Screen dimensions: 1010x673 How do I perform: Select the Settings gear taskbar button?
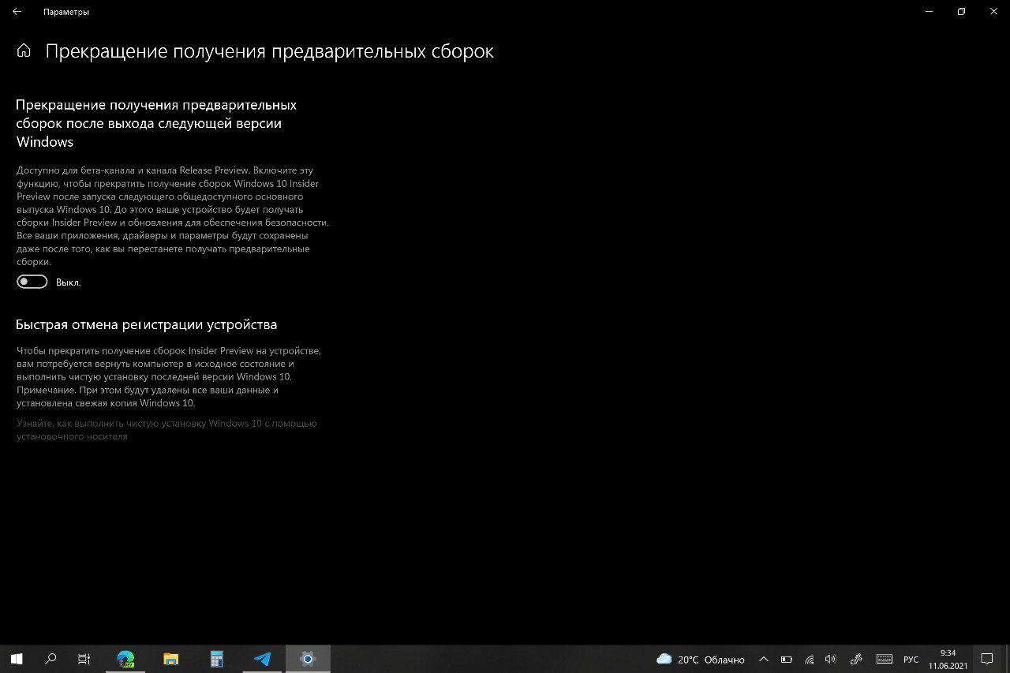tap(308, 659)
